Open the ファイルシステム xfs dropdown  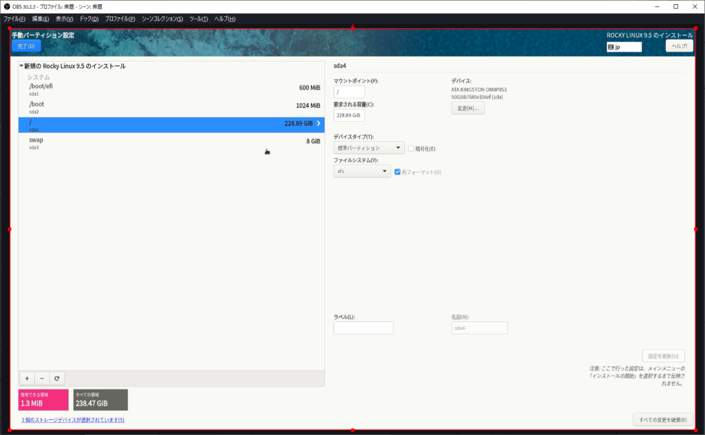362,171
